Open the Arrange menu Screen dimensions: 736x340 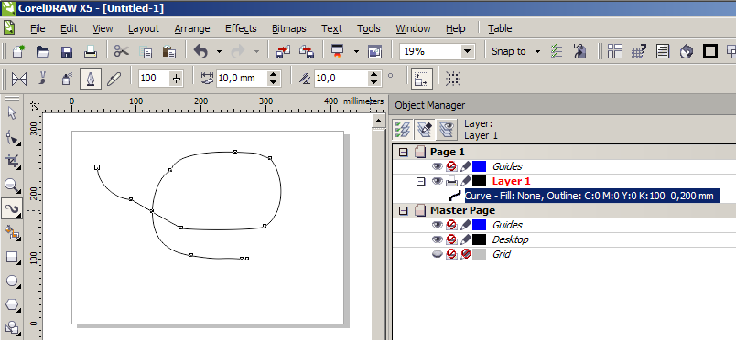(192, 28)
